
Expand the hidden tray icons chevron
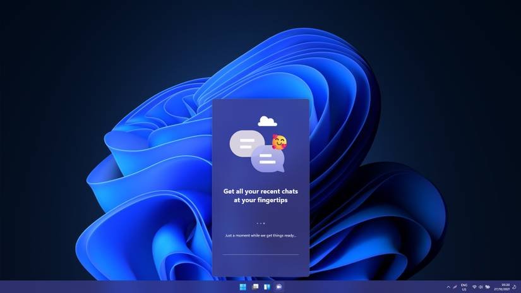point(448,287)
